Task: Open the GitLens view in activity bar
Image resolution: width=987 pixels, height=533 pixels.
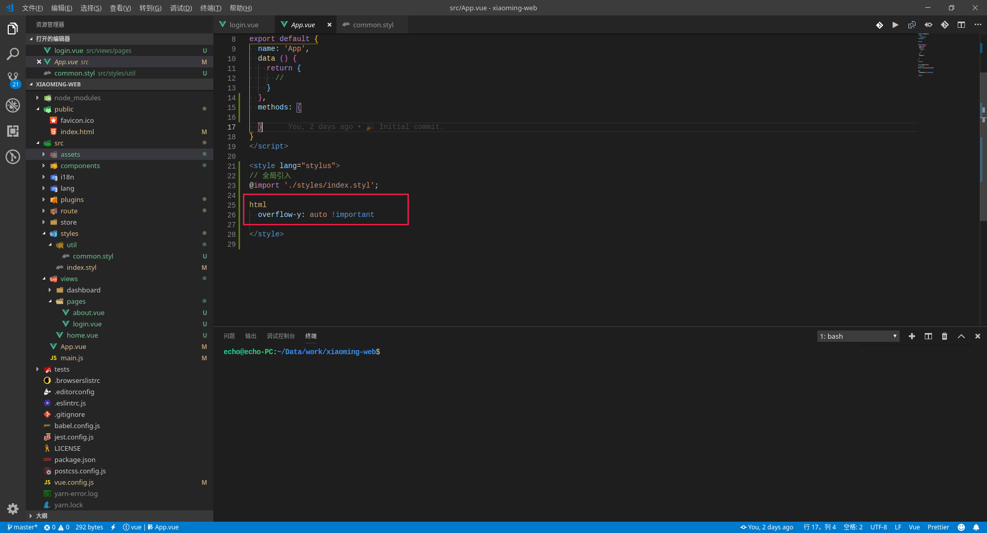Action: click(x=13, y=157)
